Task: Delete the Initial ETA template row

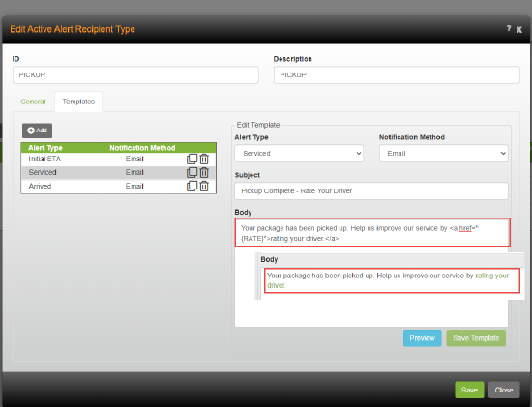Action: pyautogui.click(x=204, y=159)
